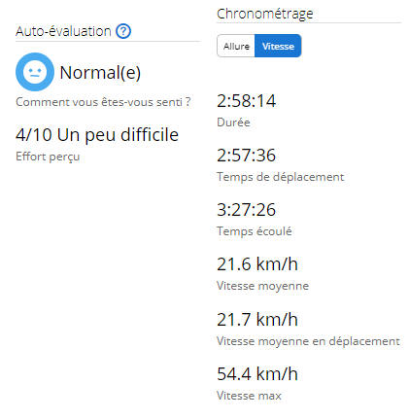409x419 pixels.
Task: Click the Chronométrage section heading
Action: pos(265,14)
